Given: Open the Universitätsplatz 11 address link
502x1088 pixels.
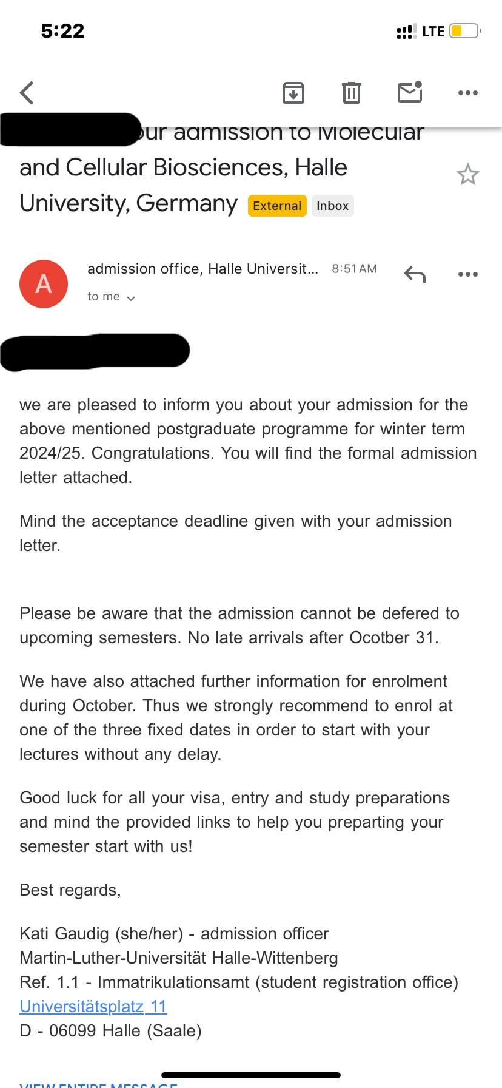Looking at the screenshot, I should coord(93,1006).
